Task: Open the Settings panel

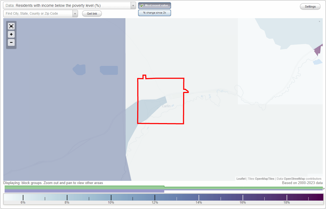Action: [310, 6]
